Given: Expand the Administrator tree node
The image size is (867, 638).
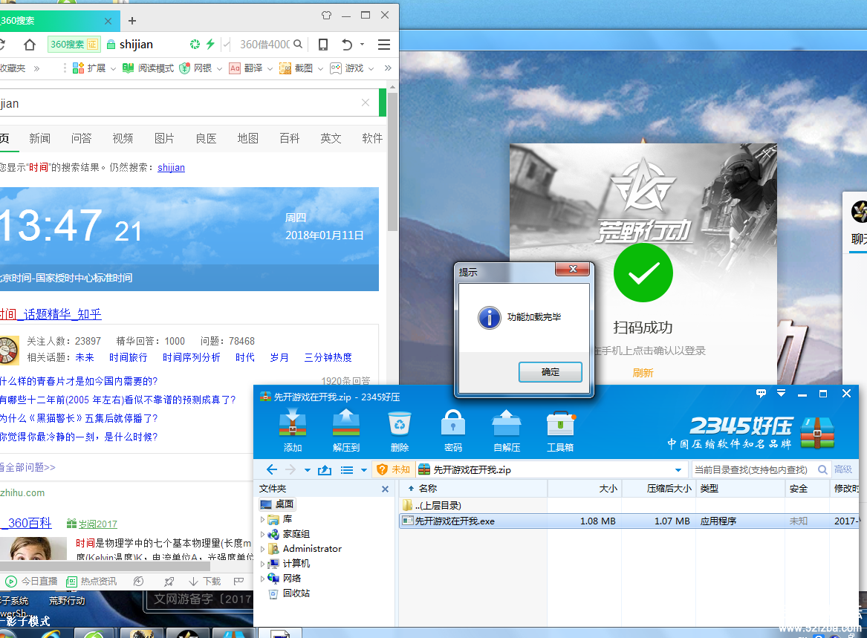Looking at the screenshot, I should point(263,549).
